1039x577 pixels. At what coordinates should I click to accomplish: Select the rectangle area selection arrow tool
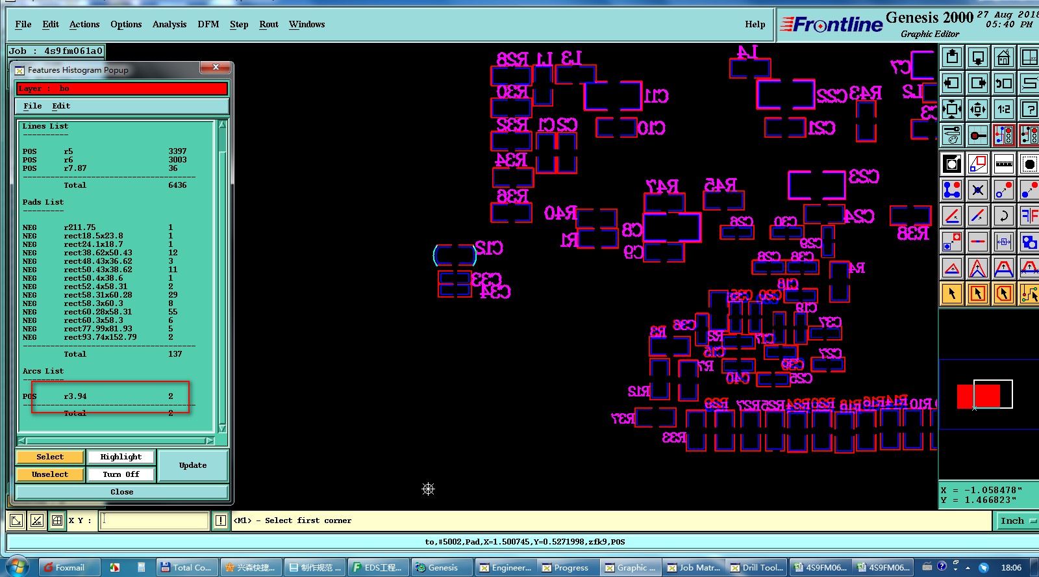[x=978, y=294]
